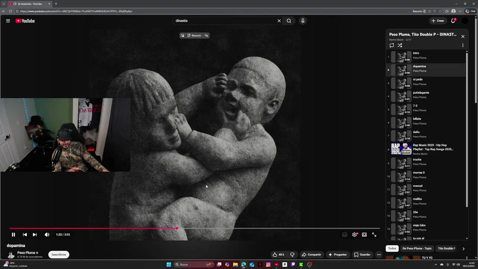Open the YouTube account avatar menu

(465, 21)
